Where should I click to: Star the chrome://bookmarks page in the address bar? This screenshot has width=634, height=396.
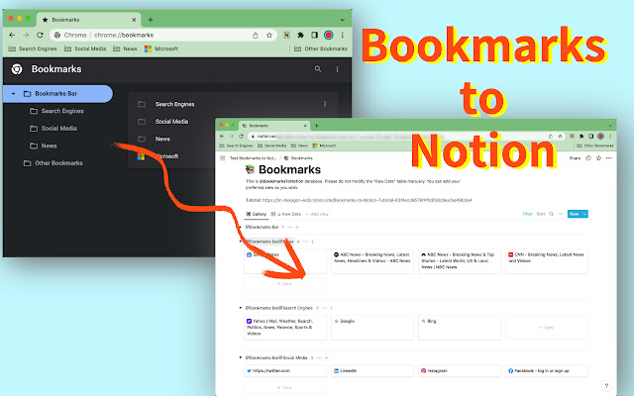(269, 36)
